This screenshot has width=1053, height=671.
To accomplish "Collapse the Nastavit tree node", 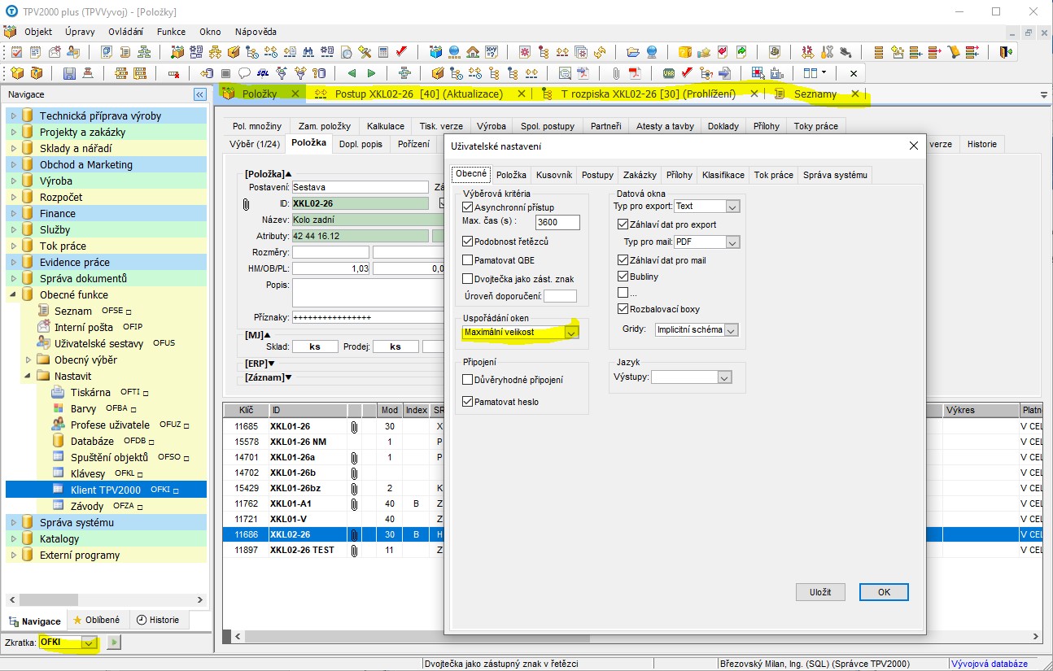I will click(28, 376).
